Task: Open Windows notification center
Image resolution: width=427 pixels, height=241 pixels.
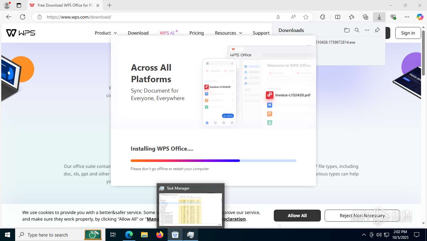Action: [x=417, y=235]
